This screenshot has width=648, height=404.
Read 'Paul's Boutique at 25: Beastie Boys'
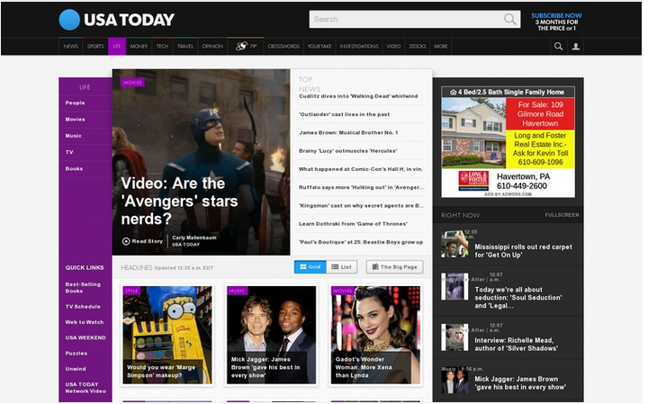pyautogui.click(x=361, y=242)
